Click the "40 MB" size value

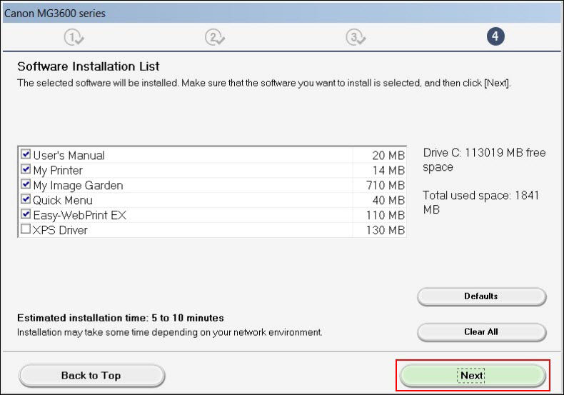388,201
